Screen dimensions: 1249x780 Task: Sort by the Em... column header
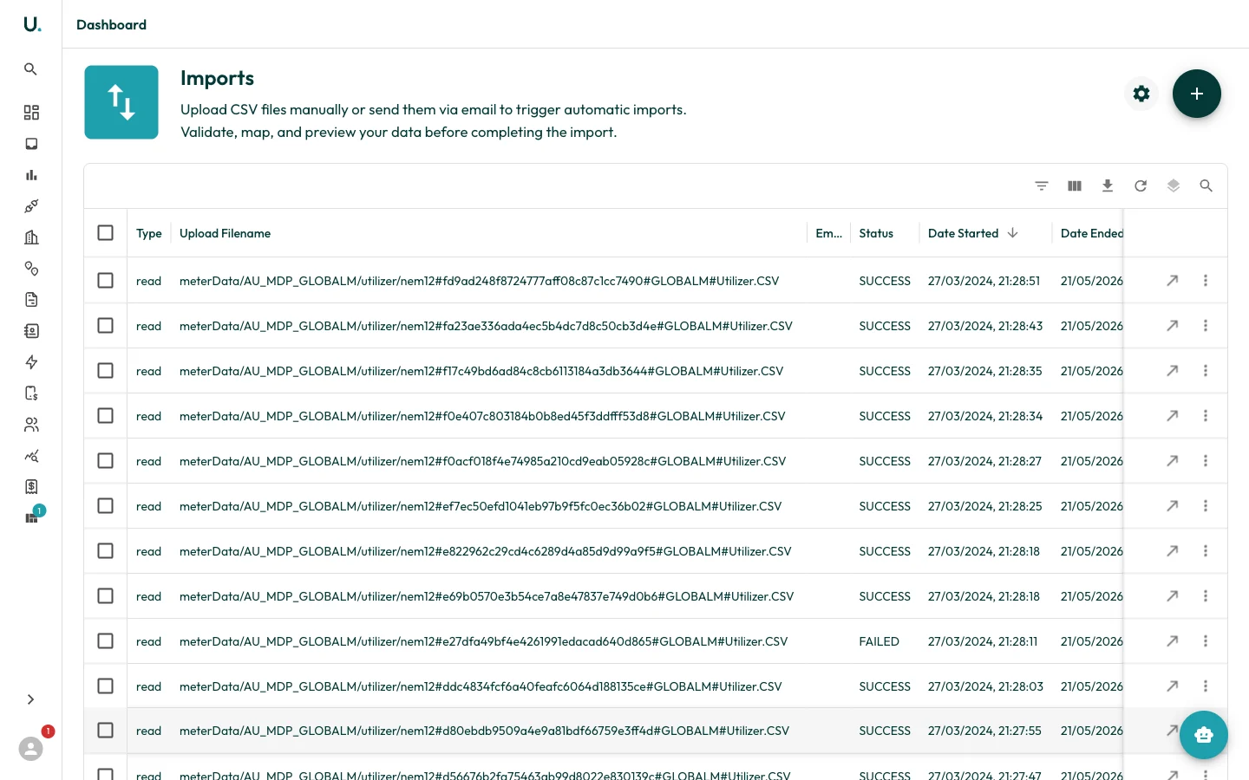(x=828, y=233)
